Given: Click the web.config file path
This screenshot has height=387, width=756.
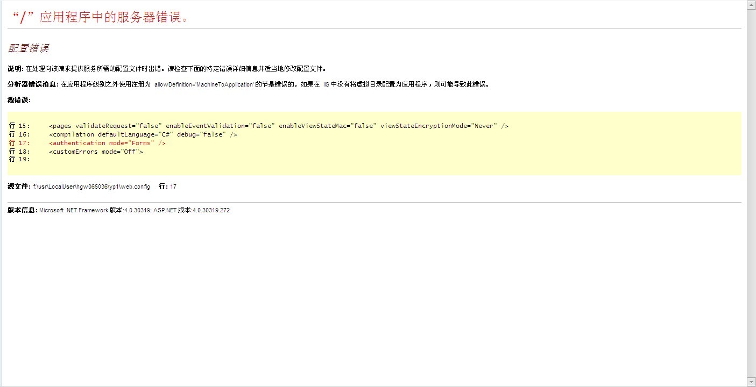Looking at the screenshot, I should (x=91, y=187).
